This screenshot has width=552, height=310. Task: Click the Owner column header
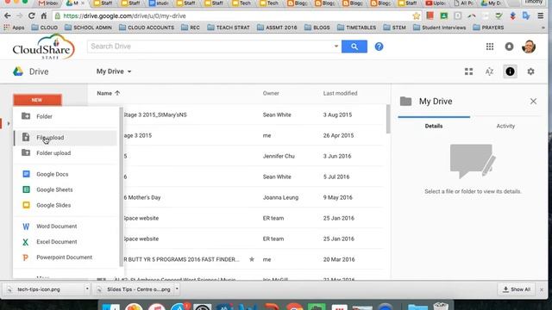[271, 93]
